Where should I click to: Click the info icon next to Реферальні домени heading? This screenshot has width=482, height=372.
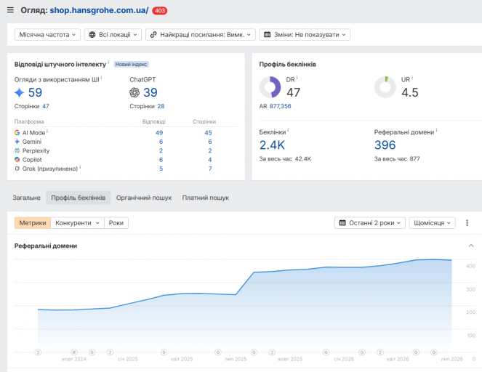(436, 130)
